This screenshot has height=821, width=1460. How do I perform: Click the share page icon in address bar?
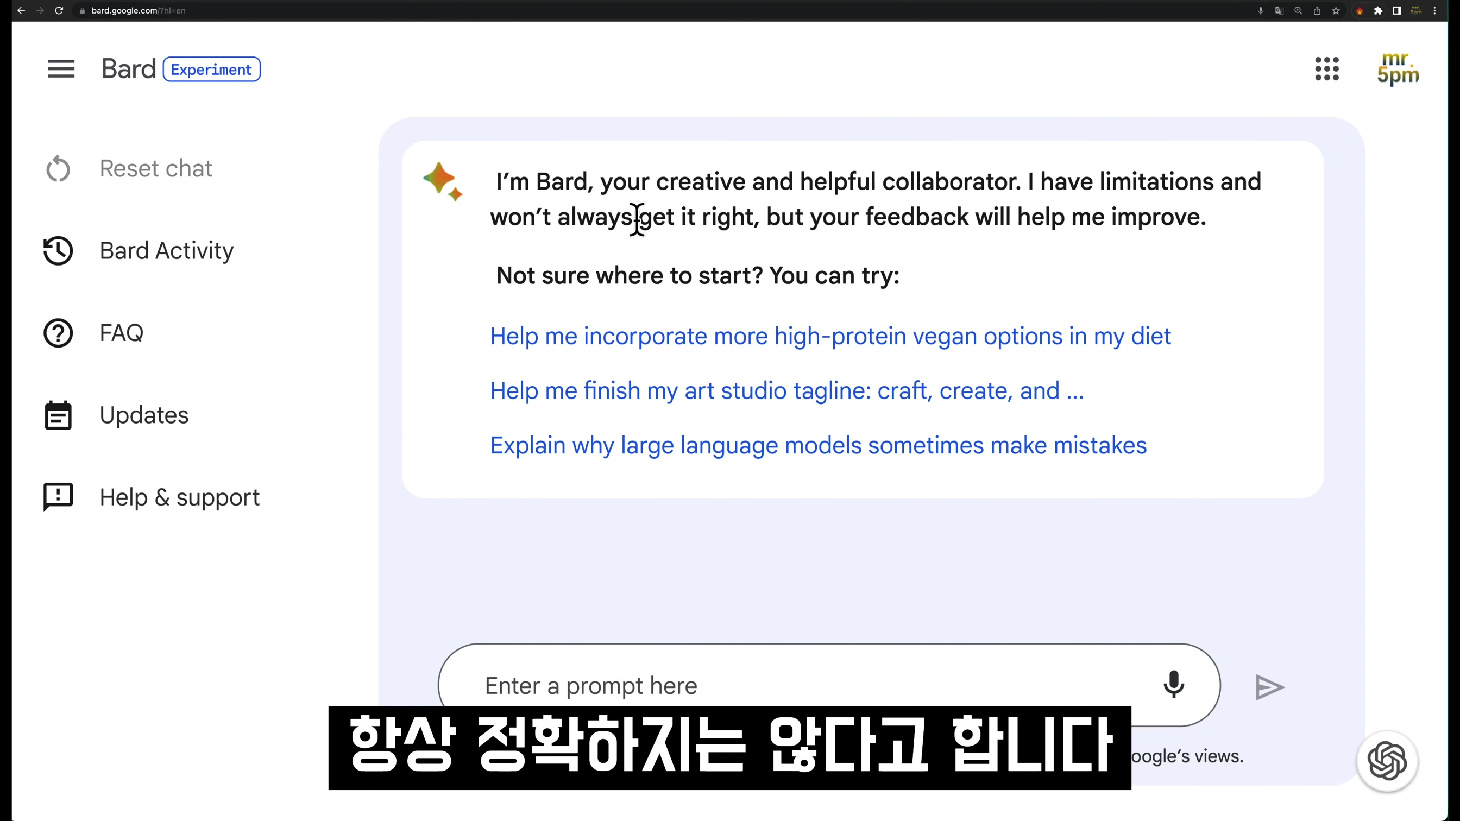pos(1317,10)
